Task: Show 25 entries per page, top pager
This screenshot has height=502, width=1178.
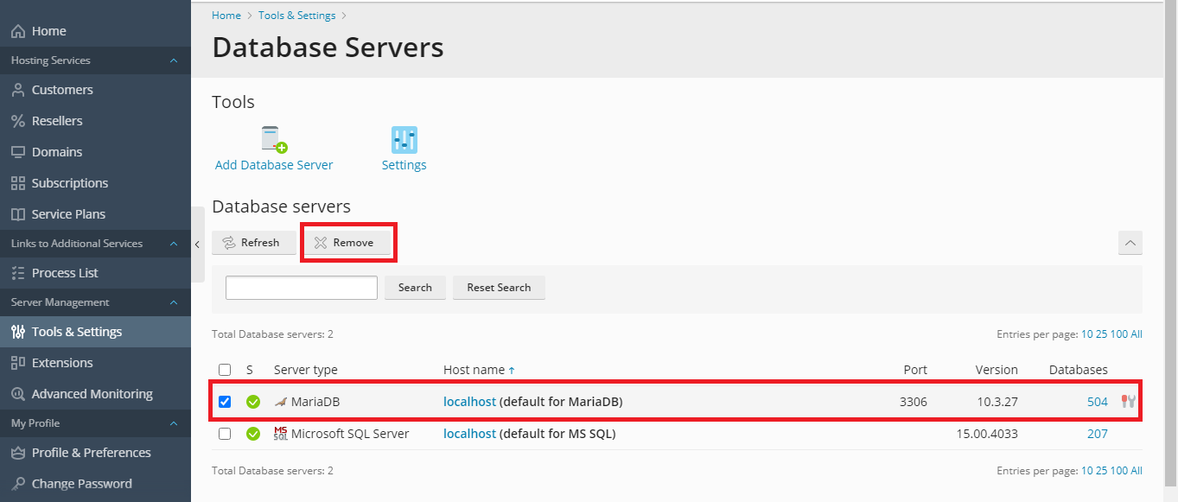Action: [1102, 334]
